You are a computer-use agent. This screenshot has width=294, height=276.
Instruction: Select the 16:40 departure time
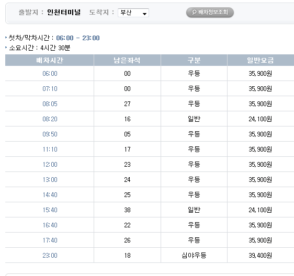pyautogui.click(x=50, y=225)
